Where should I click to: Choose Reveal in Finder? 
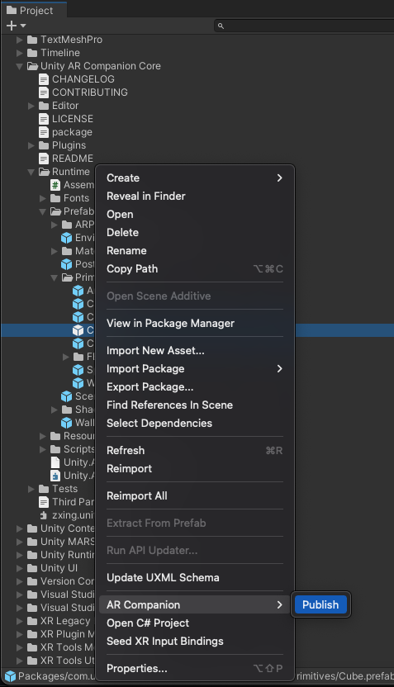[195, 197]
